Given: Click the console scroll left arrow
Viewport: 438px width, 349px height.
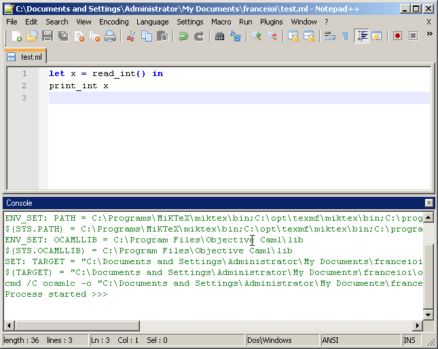Looking at the screenshot, I should point(9,325).
